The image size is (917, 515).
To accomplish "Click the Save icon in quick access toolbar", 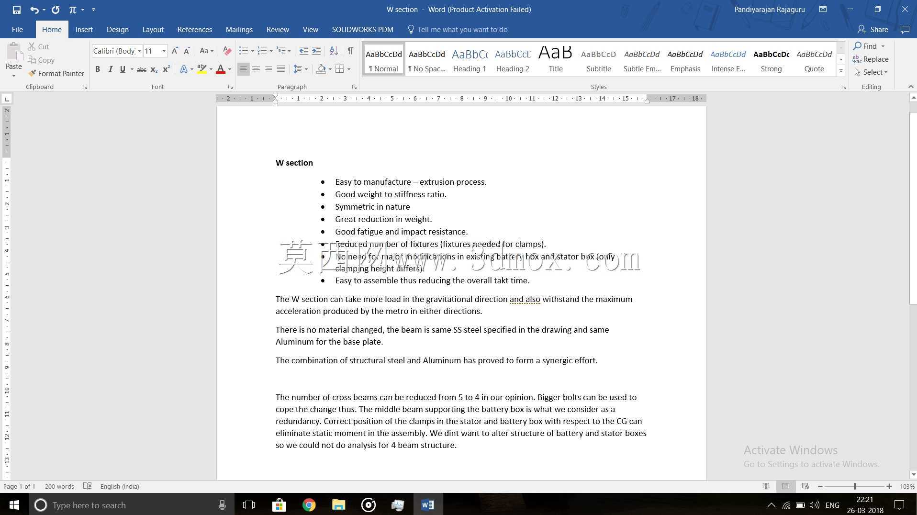I will pyautogui.click(x=17, y=10).
